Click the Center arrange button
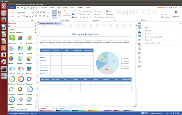This screenshot has height=115, width=182. coord(110,14)
